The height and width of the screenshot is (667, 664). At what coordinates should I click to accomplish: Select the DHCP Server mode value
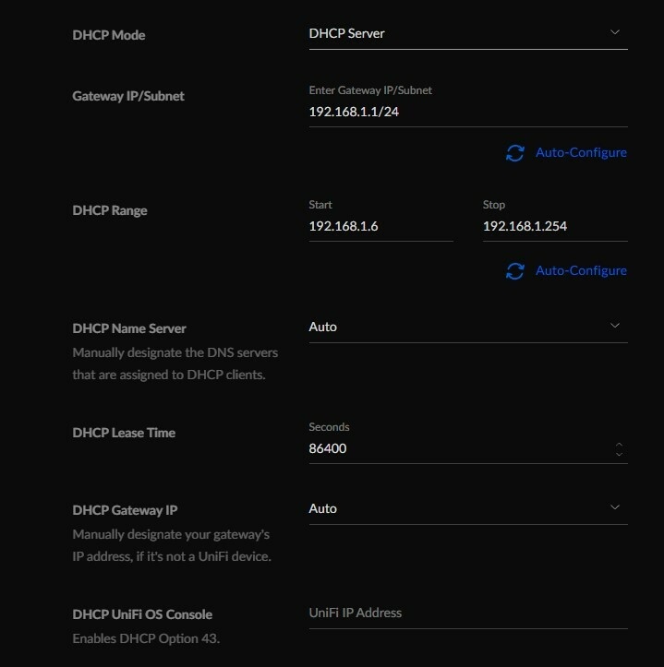pos(347,34)
